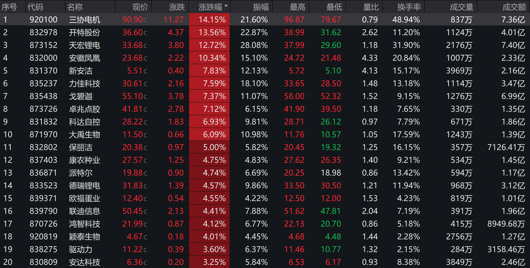Click stock code 831370
This screenshot has width=530, height=268.
pos(44,71)
